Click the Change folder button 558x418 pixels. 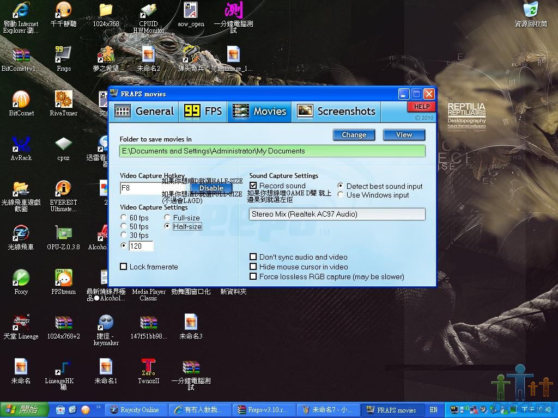tap(354, 135)
